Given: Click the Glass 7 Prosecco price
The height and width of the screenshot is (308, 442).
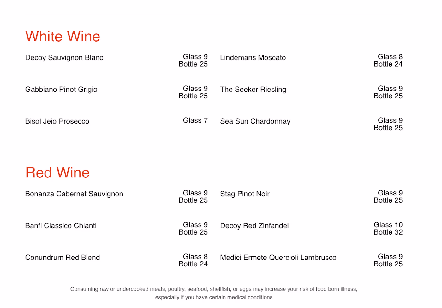Looking at the screenshot, I should point(195,120).
